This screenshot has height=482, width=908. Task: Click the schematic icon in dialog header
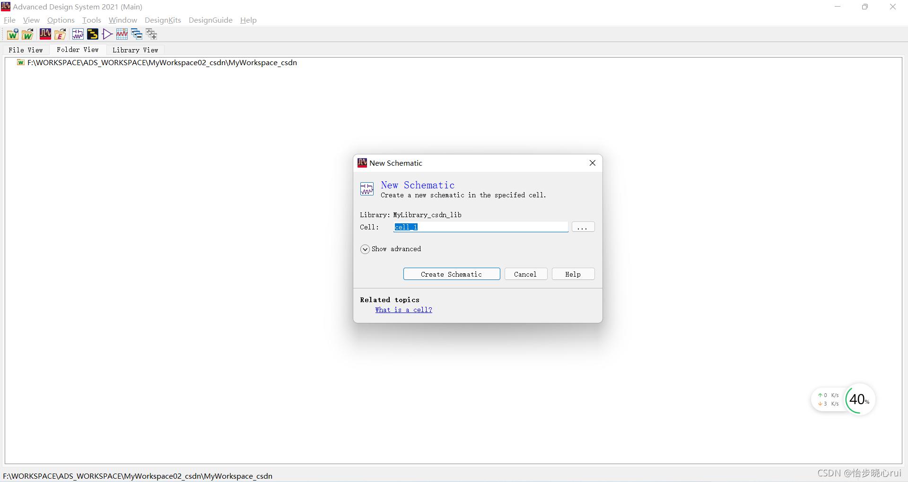367,189
